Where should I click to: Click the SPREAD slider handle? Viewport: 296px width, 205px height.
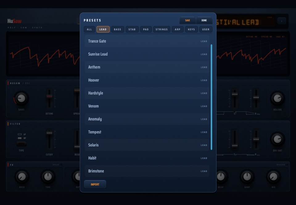[77, 90]
